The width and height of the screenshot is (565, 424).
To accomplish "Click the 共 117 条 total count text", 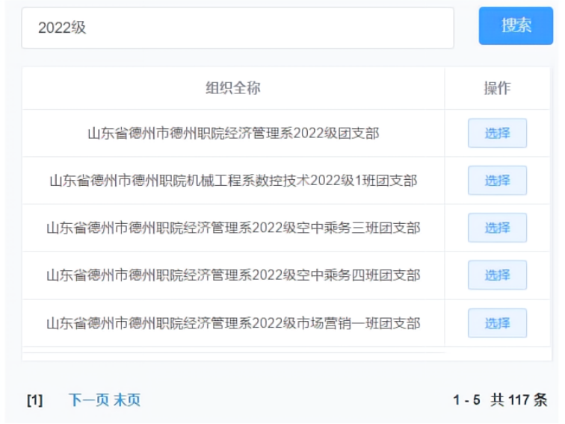I will tap(519, 400).
